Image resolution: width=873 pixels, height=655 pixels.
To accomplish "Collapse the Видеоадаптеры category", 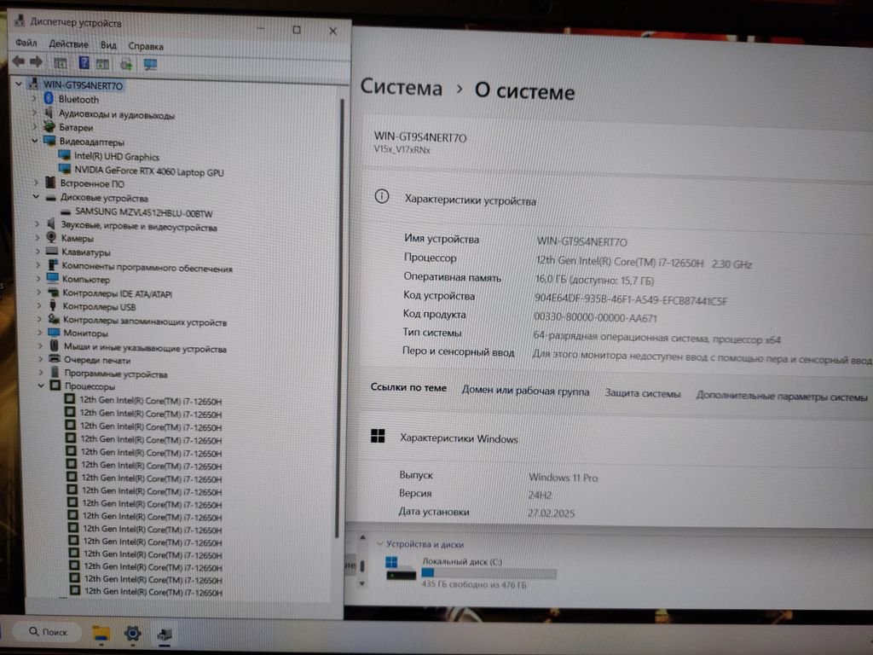I will click(35, 142).
